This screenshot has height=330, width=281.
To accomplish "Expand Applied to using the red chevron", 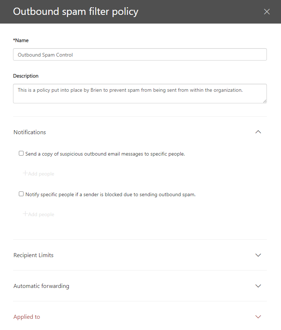I will point(258,317).
